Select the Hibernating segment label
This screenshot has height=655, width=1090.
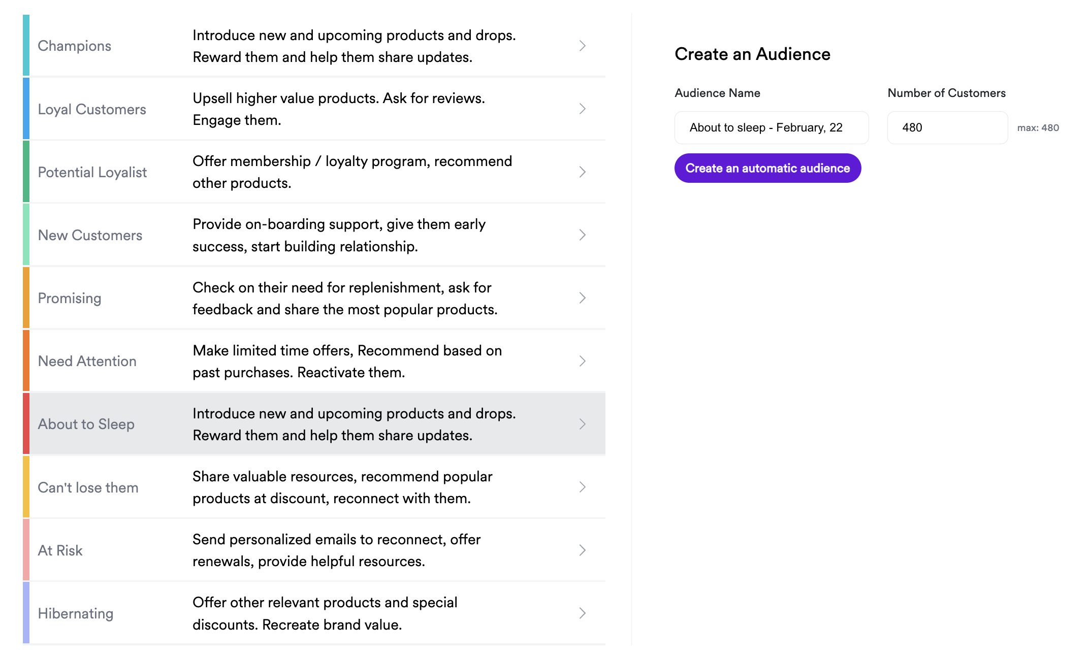coord(76,613)
